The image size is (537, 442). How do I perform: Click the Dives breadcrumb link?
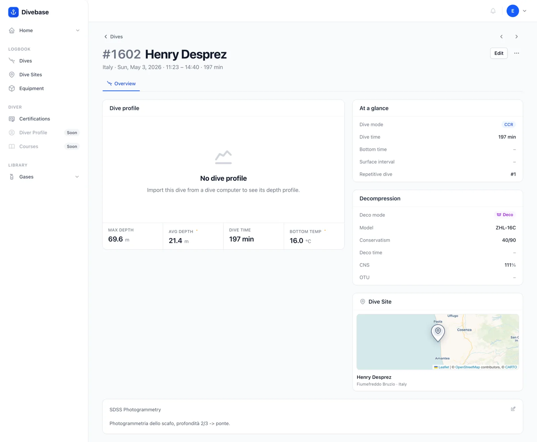click(116, 37)
